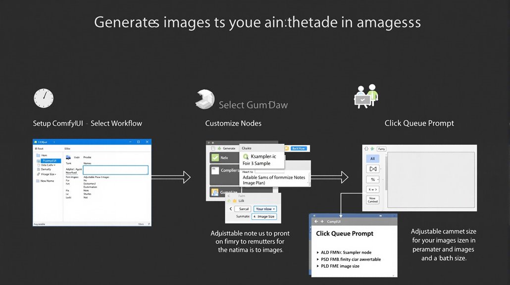
Task: Click the green tree icon beside Generate
Action: (219, 148)
